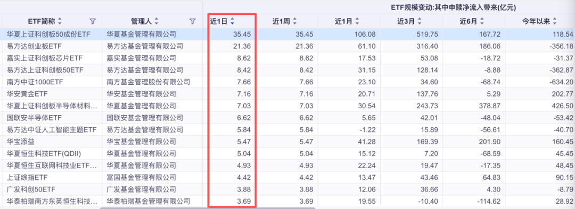Sort by the 管理人 sort arrows
The height and width of the screenshot is (209, 575).
157,22
